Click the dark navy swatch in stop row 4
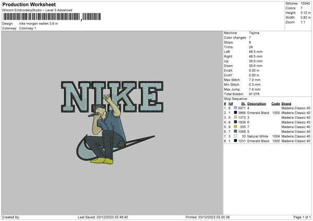This screenshot has width=313, height=221. point(236,122)
